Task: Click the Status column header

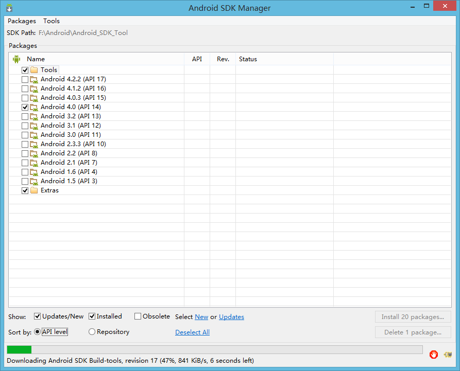Action: 284,59
